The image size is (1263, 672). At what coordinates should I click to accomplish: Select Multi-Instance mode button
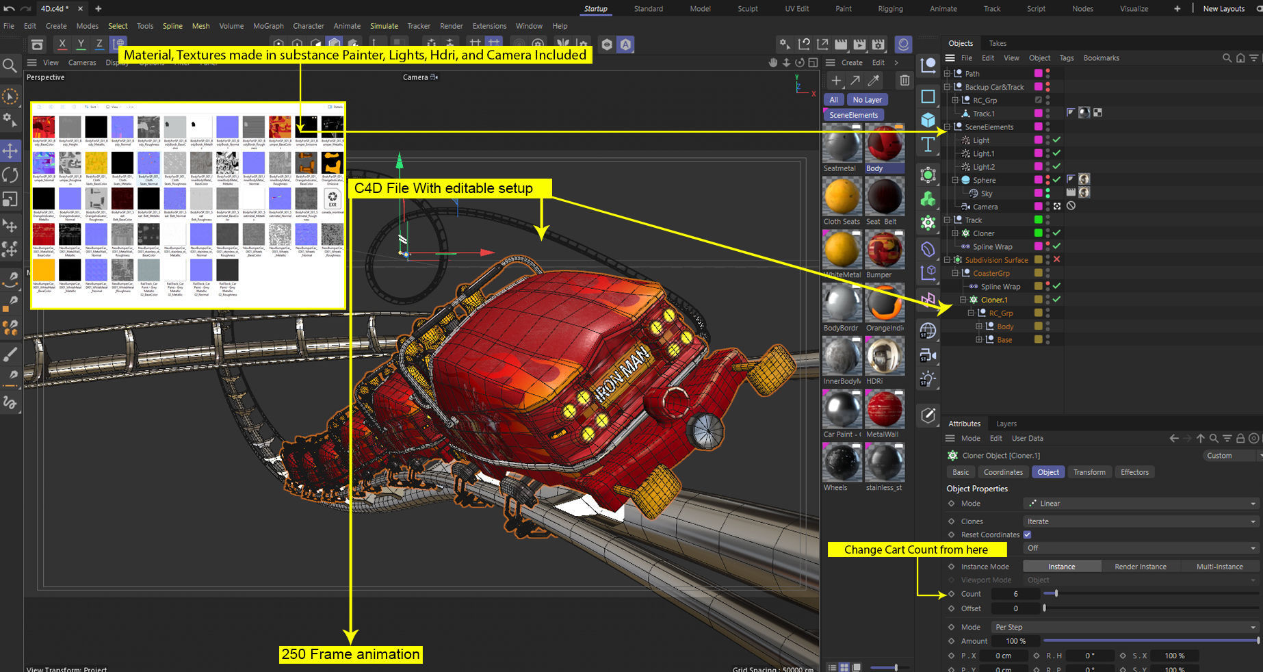(1219, 567)
